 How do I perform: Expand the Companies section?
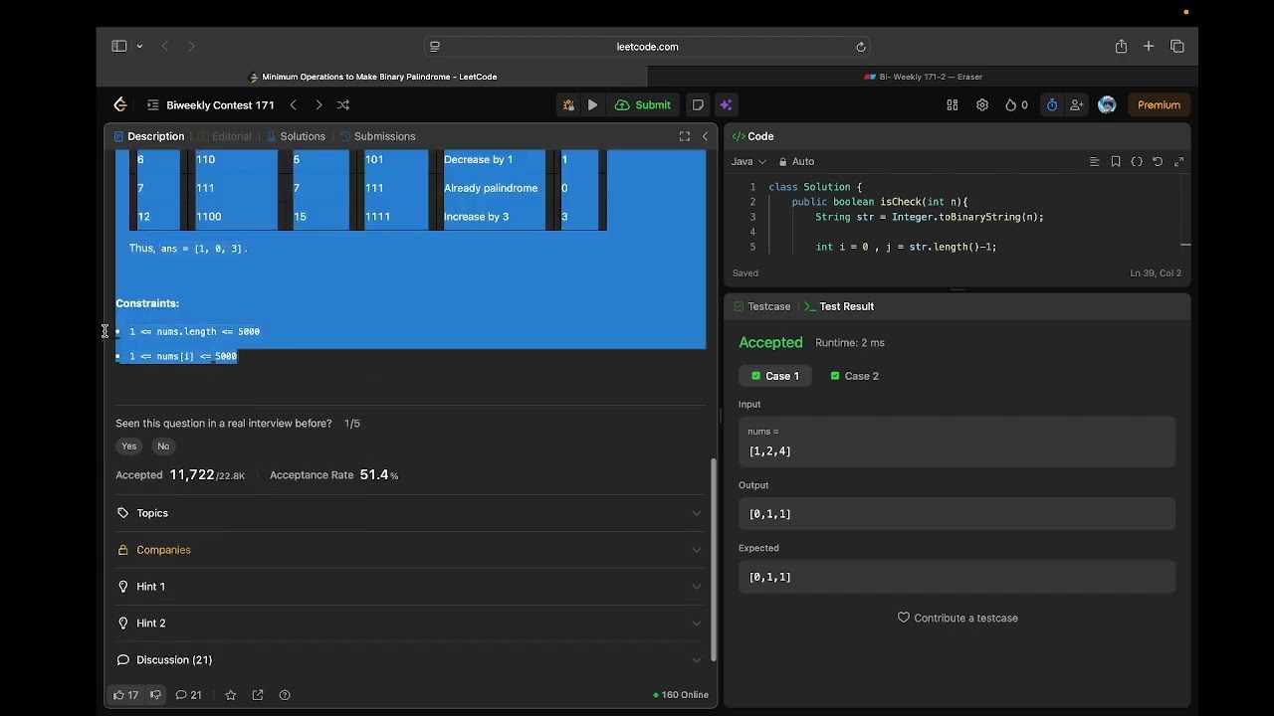pos(409,550)
